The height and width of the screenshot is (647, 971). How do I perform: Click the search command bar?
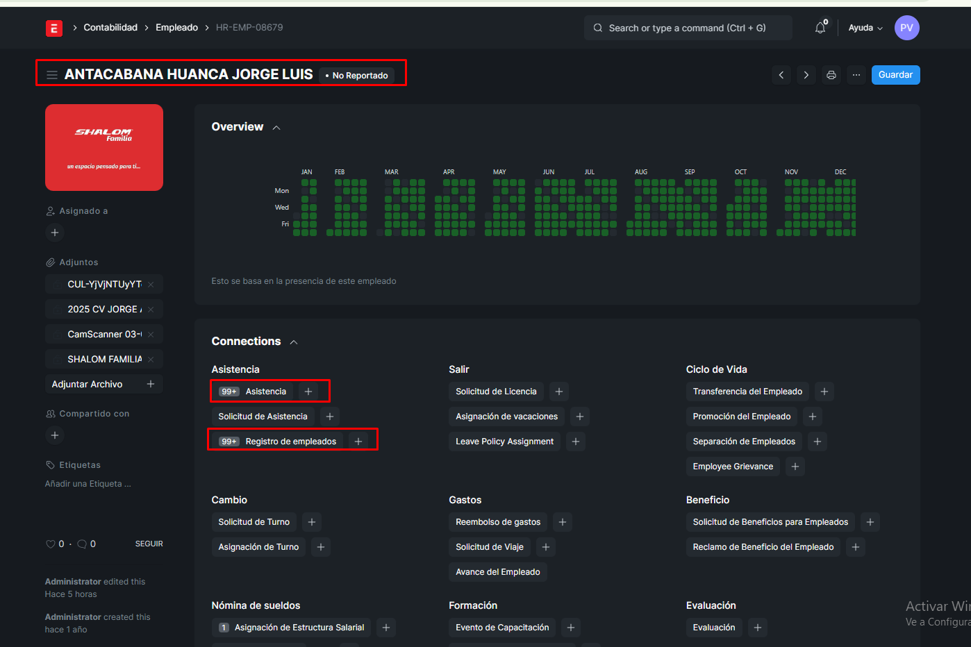(688, 28)
